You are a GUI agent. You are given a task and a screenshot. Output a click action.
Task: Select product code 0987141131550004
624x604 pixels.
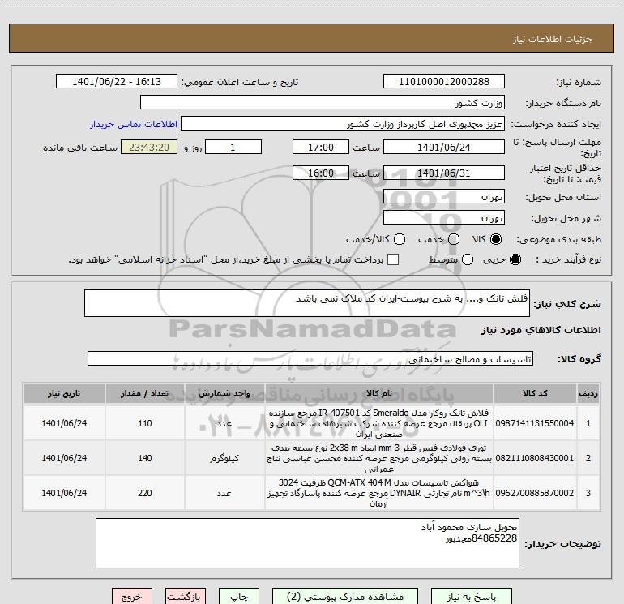click(535, 423)
